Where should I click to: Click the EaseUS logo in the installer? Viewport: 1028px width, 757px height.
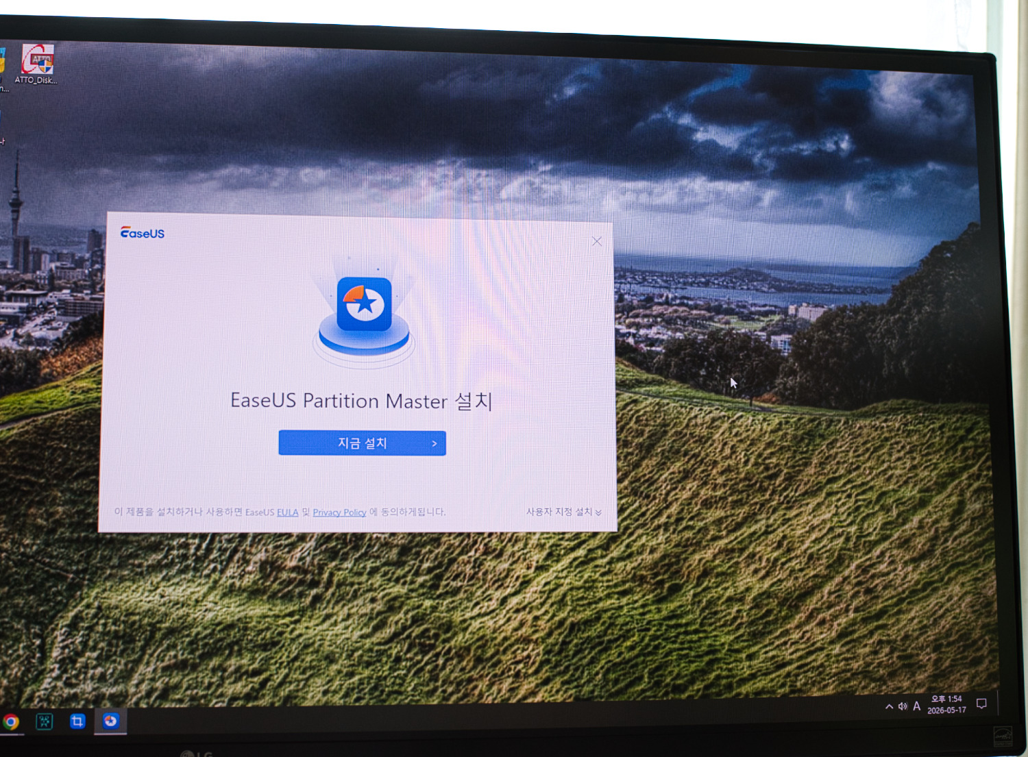[143, 233]
